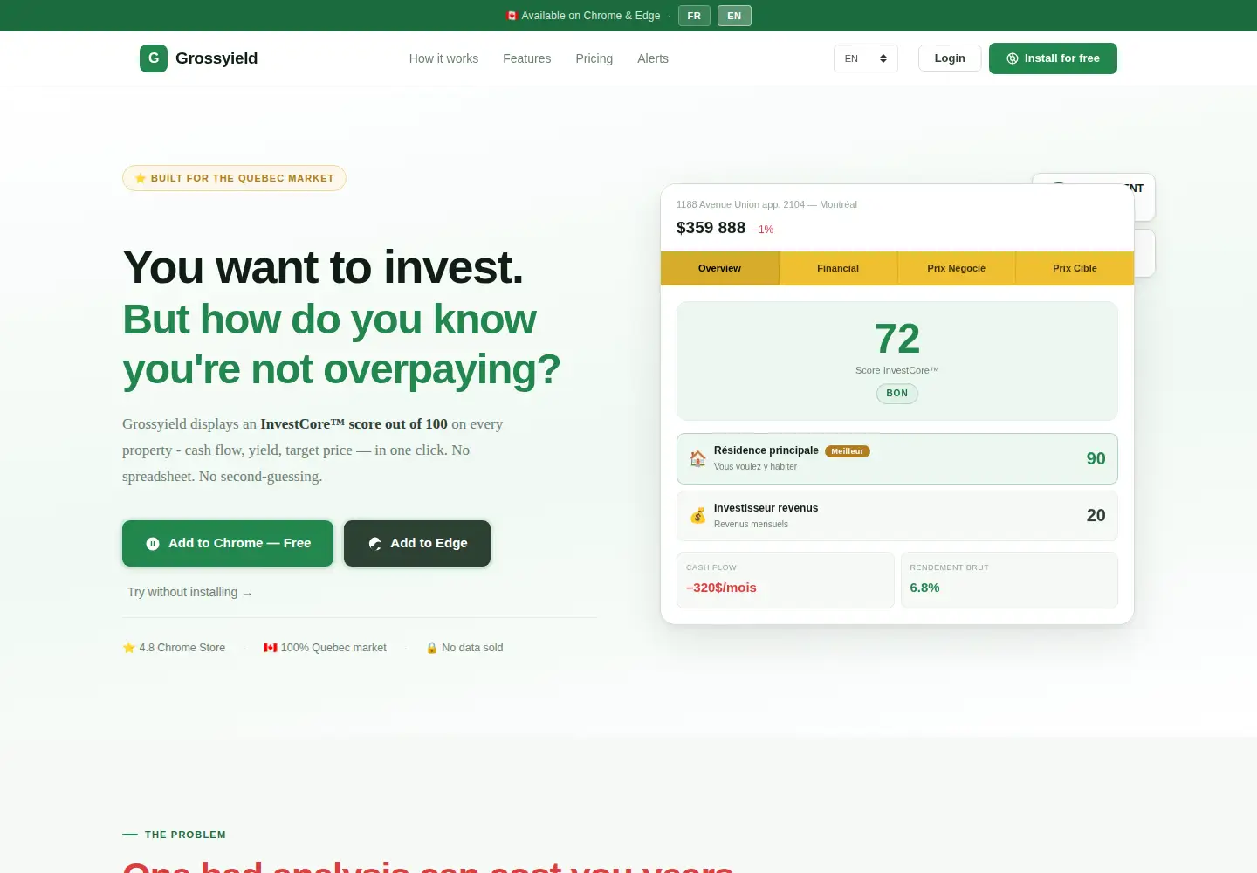Viewport: 1257px width, 873px height.
Task: Click the 4.8 Chrome Store text
Action: (182, 648)
